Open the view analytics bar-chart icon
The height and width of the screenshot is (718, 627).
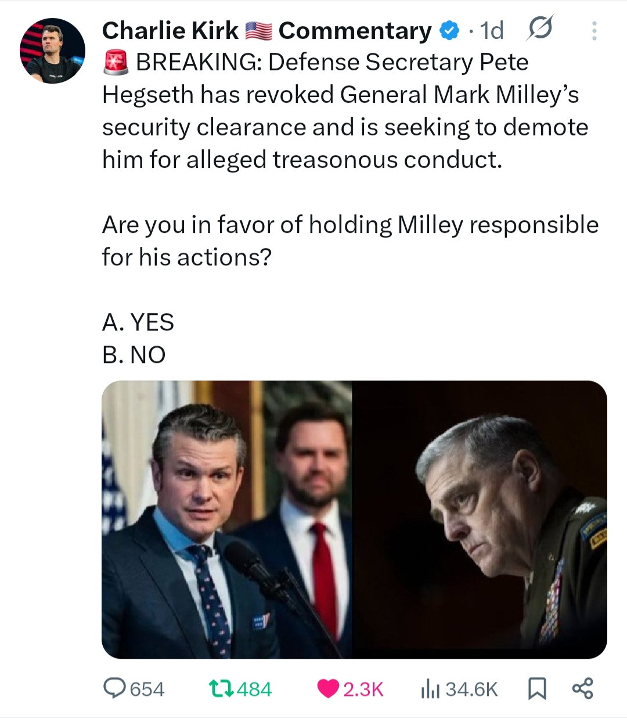click(430, 688)
